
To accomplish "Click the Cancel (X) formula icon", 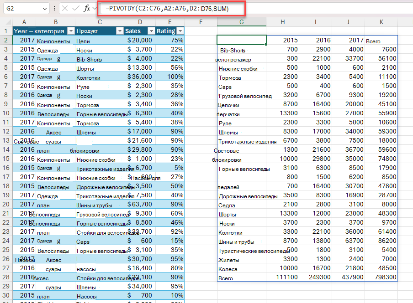I will (x=65, y=8).
